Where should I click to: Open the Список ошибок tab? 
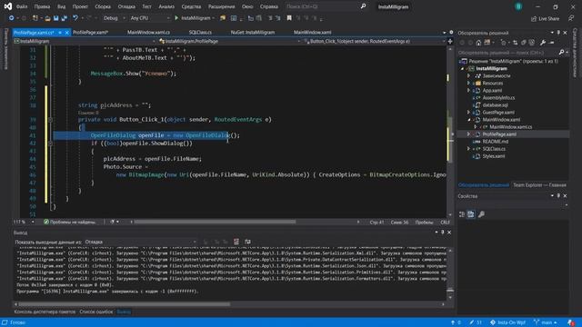[96, 312]
